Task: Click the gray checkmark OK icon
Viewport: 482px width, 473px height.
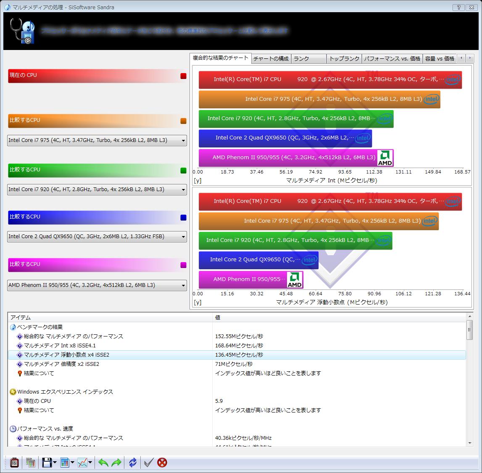Action: click(x=149, y=462)
